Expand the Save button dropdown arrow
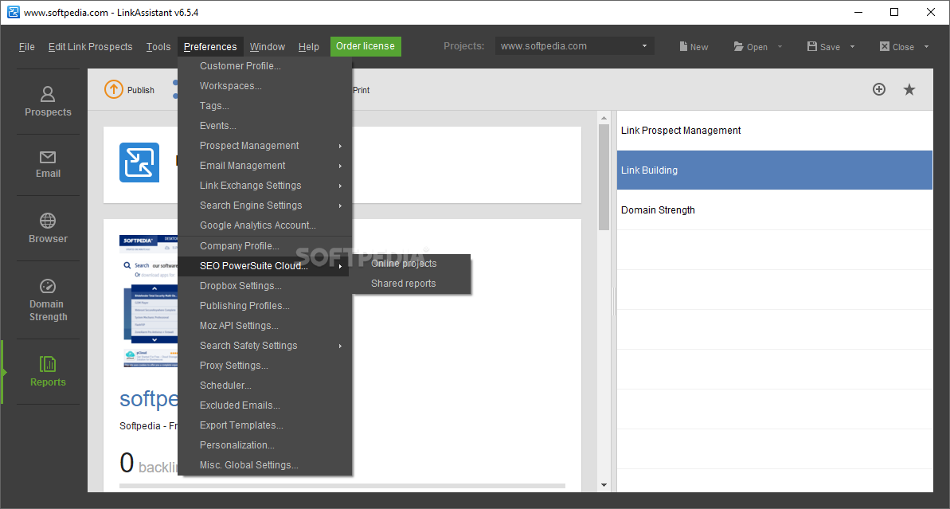Image resolution: width=950 pixels, height=509 pixels. coord(853,47)
